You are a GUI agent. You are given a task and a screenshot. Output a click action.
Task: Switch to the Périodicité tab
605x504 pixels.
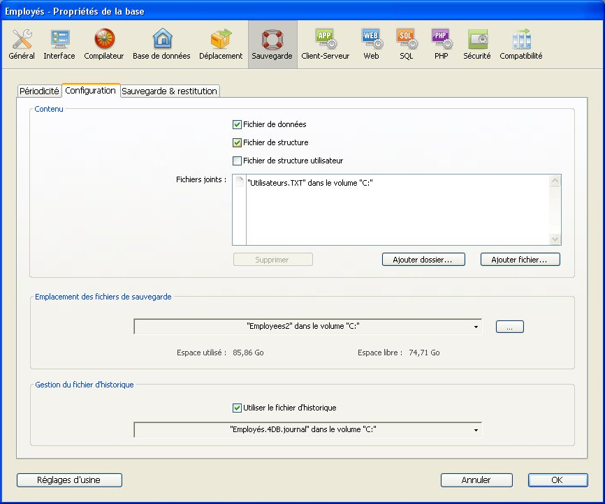click(39, 91)
